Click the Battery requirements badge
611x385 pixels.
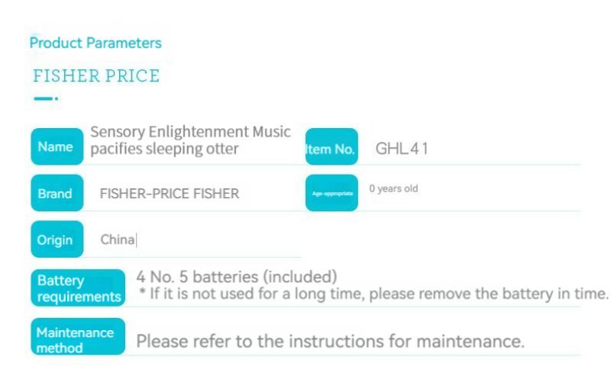click(x=78, y=287)
